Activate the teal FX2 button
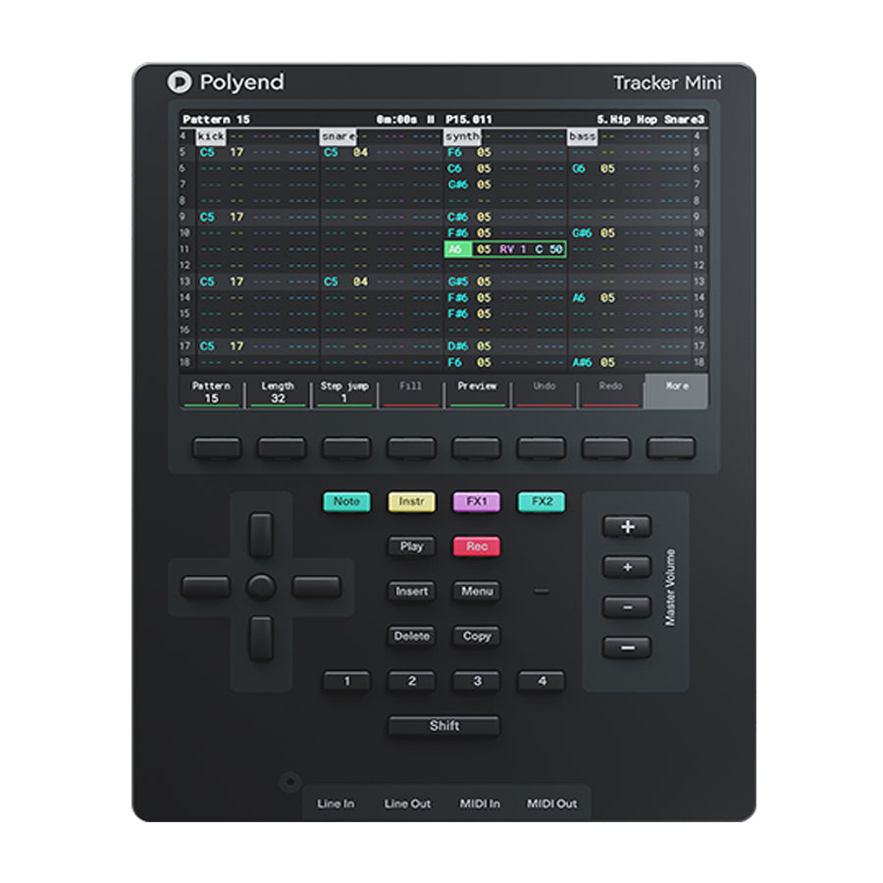The image size is (883, 883). pyautogui.click(x=542, y=501)
